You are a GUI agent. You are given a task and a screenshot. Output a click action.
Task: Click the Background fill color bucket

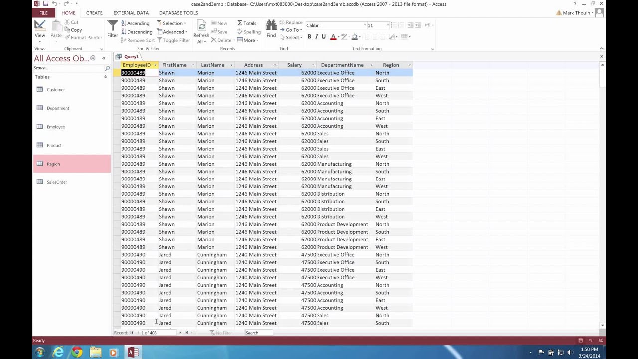click(x=354, y=37)
